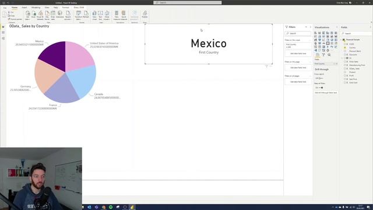Open Analytics tab of Visualizations pane
Image resolution: width=373 pixels, height=210 pixels.
click(x=329, y=55)
